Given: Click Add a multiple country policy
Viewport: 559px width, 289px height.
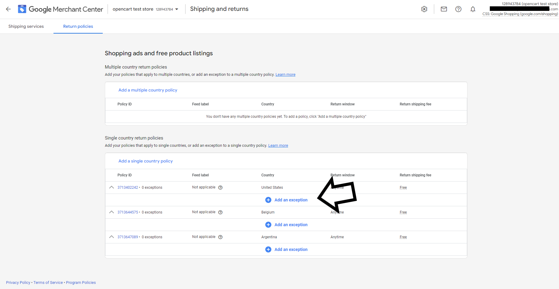Looking at the screenshot, I should [x=148, y=90].
